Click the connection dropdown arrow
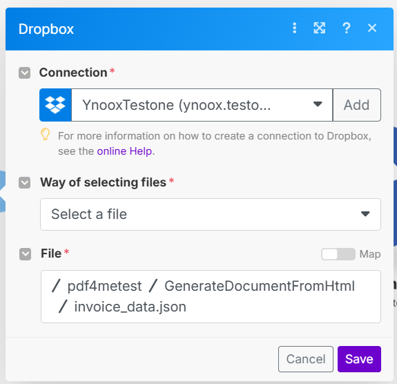The width and height of the screenshot is (397, 384). click(318, 104)
